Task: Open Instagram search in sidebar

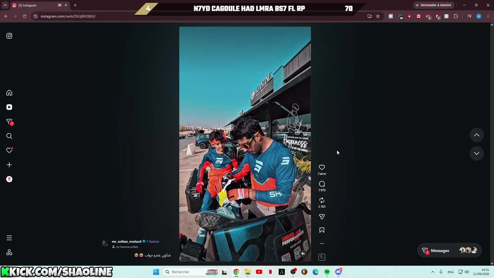Action: [9, 136]
